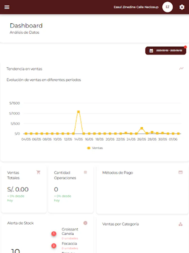This screenshot has width=189, height=253.
Task: Toggle the Ventas legend series
Action: pos(95,148)
